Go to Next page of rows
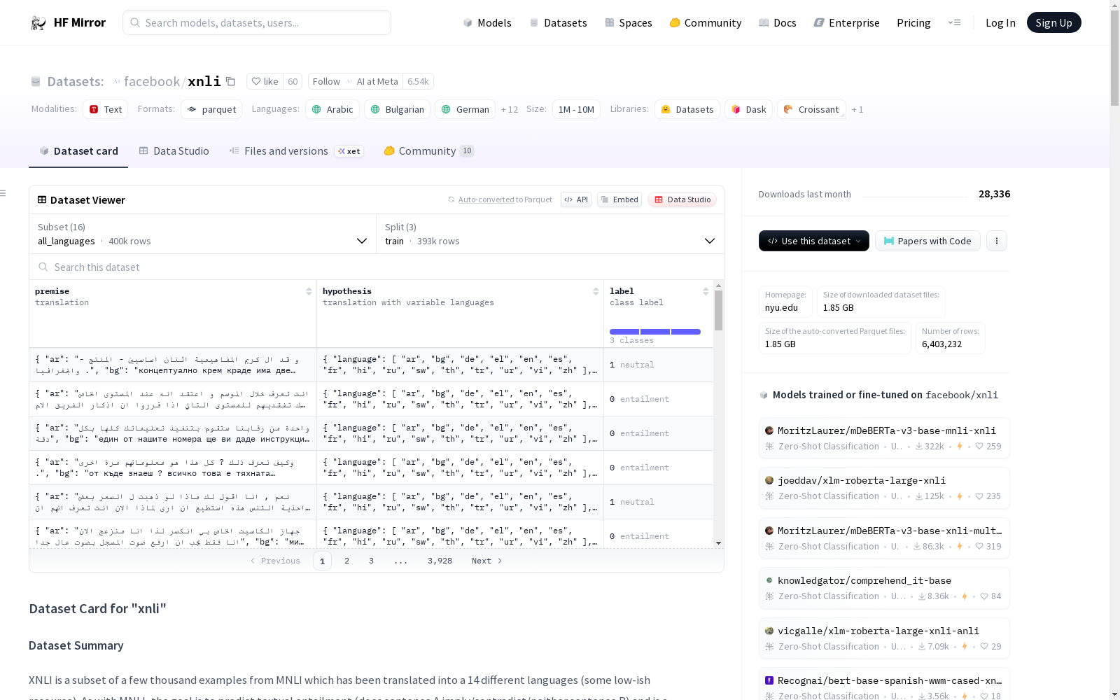Screen dimensions: 1120x700 (x=487, y=561)
